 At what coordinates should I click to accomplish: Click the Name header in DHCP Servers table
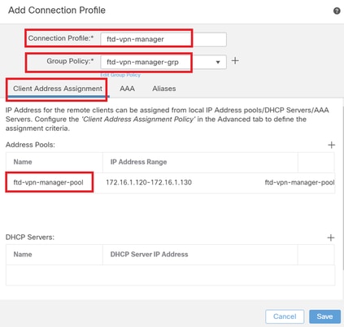tap(23, 255)
